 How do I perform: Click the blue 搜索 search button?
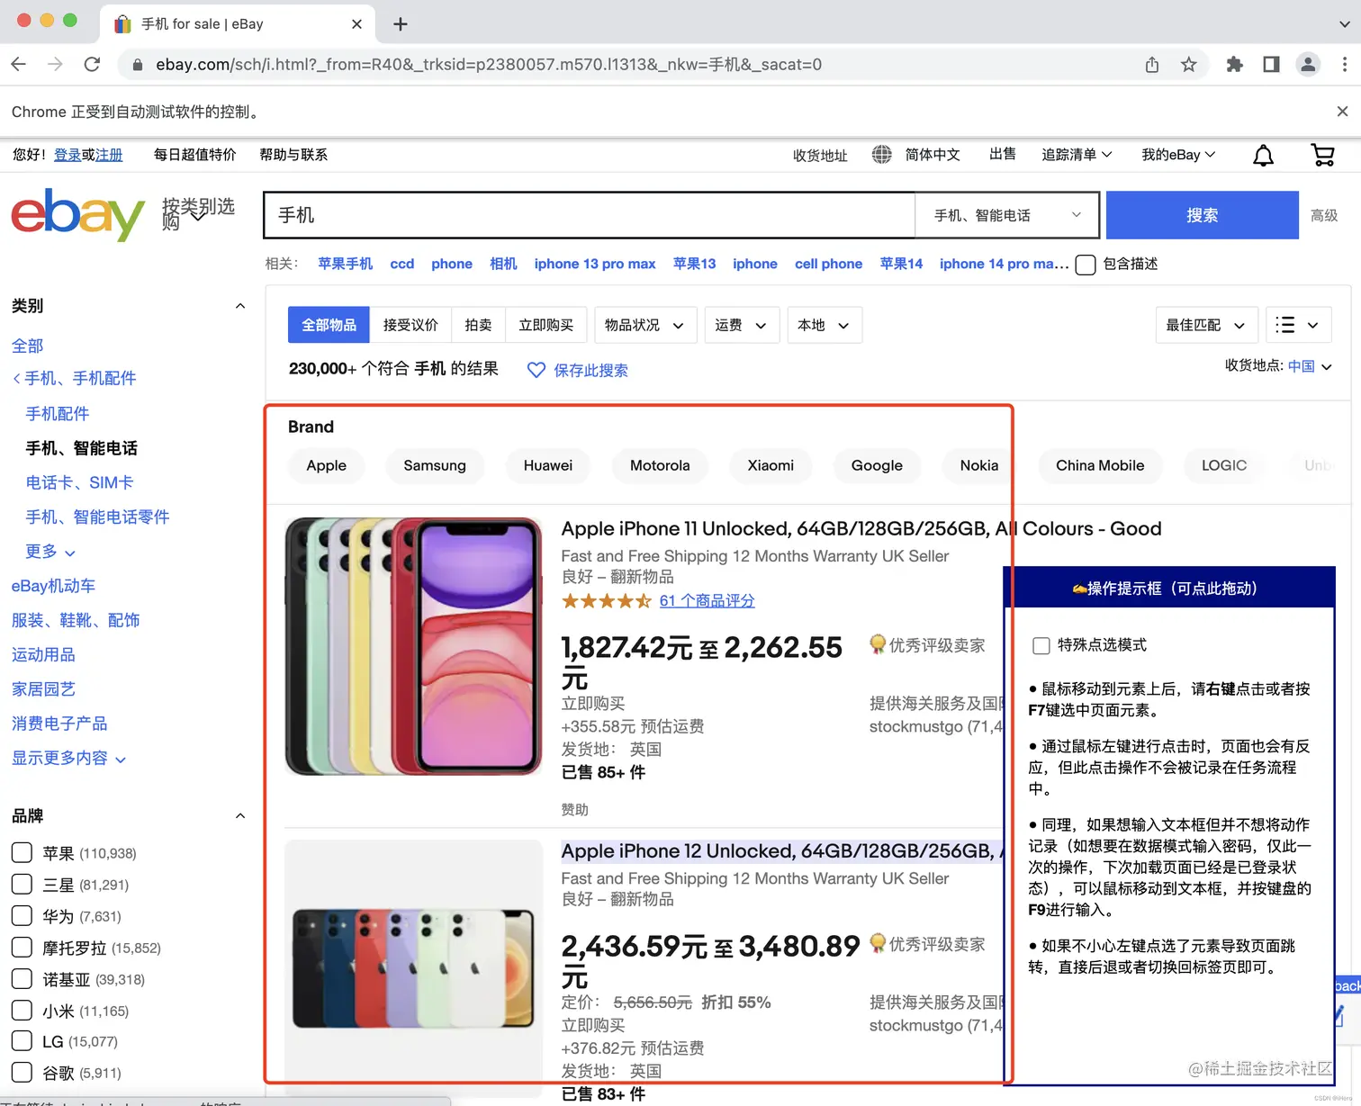1202,215
